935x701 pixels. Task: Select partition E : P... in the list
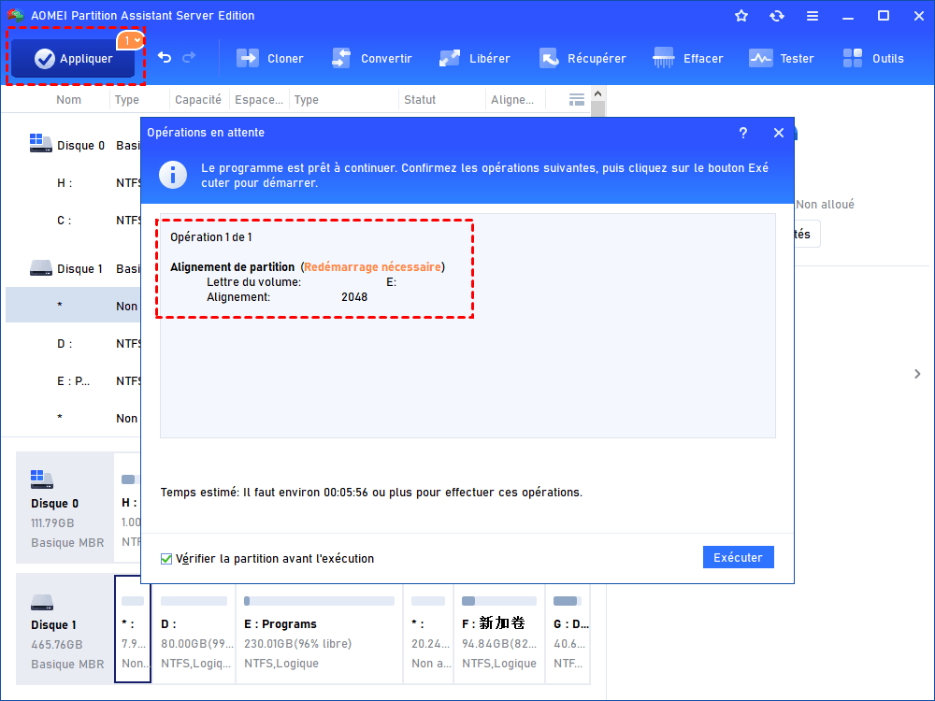(73, 380)
